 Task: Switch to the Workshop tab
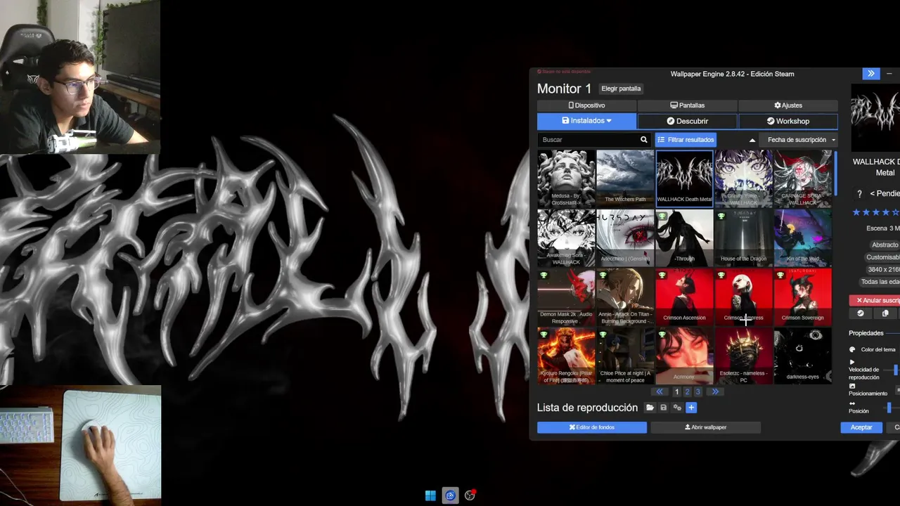point(787,121)
